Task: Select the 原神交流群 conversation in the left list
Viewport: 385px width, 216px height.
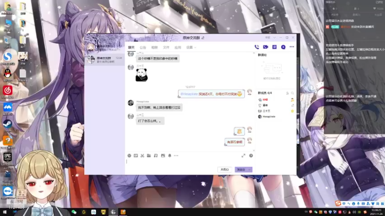Action: pyautogui.click(x=104, y=60)
